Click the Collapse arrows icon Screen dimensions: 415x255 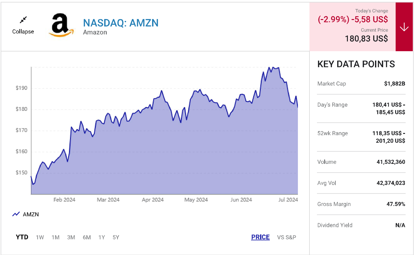coord(23,20)
